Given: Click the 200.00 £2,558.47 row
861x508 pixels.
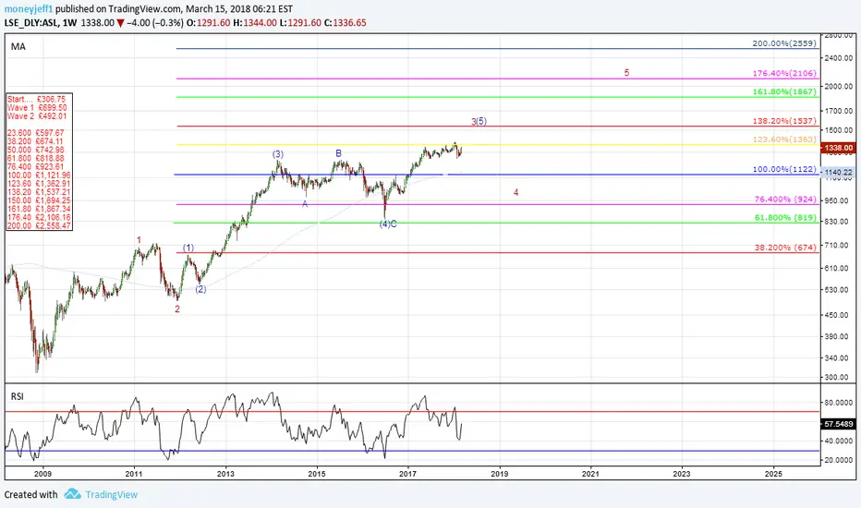Looking at the screenshot, I should click(x=39, y=225).
